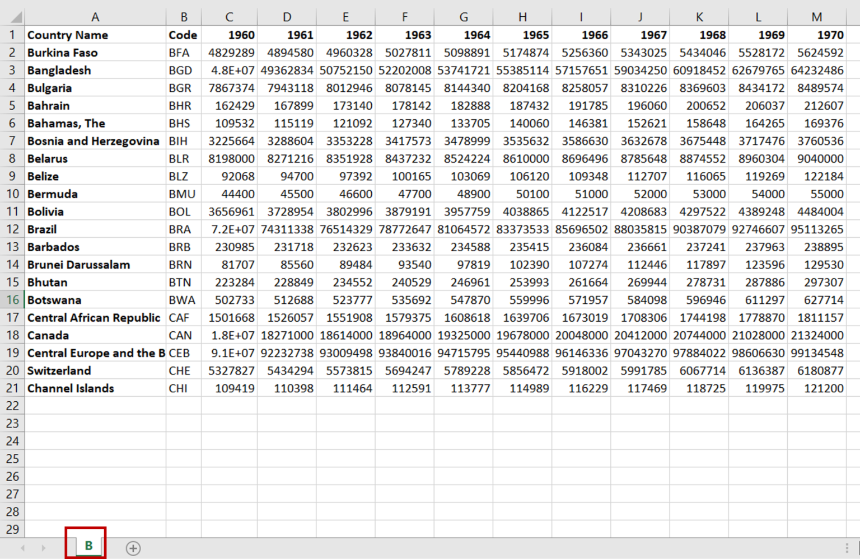The image size is (860, 559).
Task: Click Canada's 1960 value 1.8E+07
Action: point(229,335)
